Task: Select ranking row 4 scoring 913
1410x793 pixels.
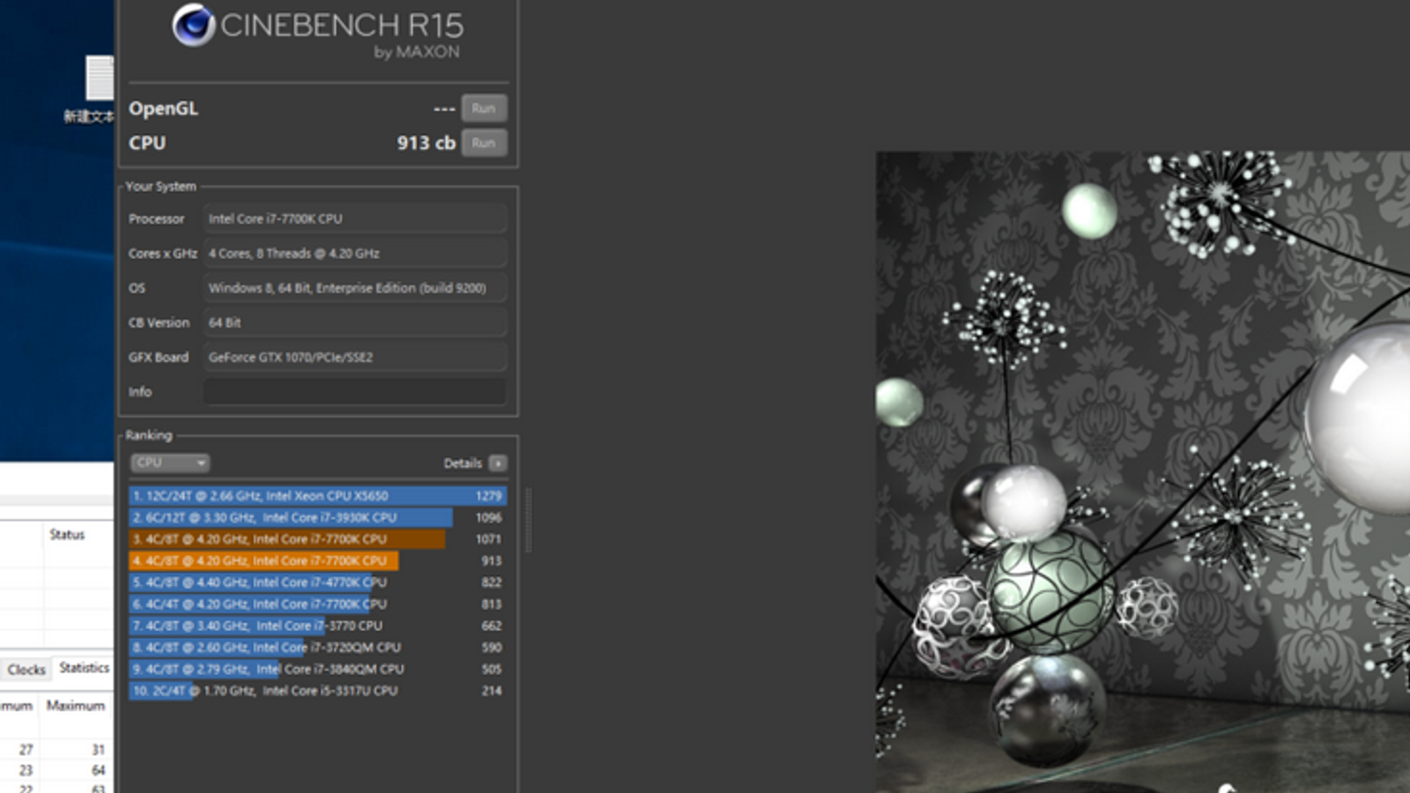Action: tap(317, 560)
